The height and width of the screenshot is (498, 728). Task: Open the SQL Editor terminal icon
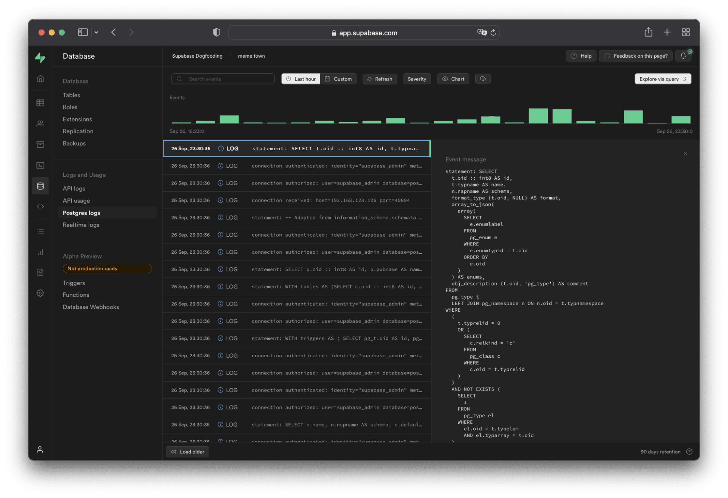pos(40,165)
